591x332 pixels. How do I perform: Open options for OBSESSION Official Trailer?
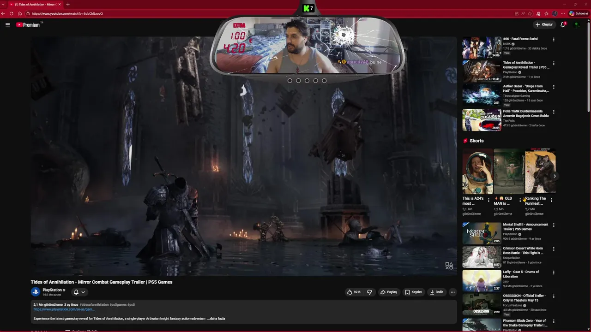click(554, 296)
